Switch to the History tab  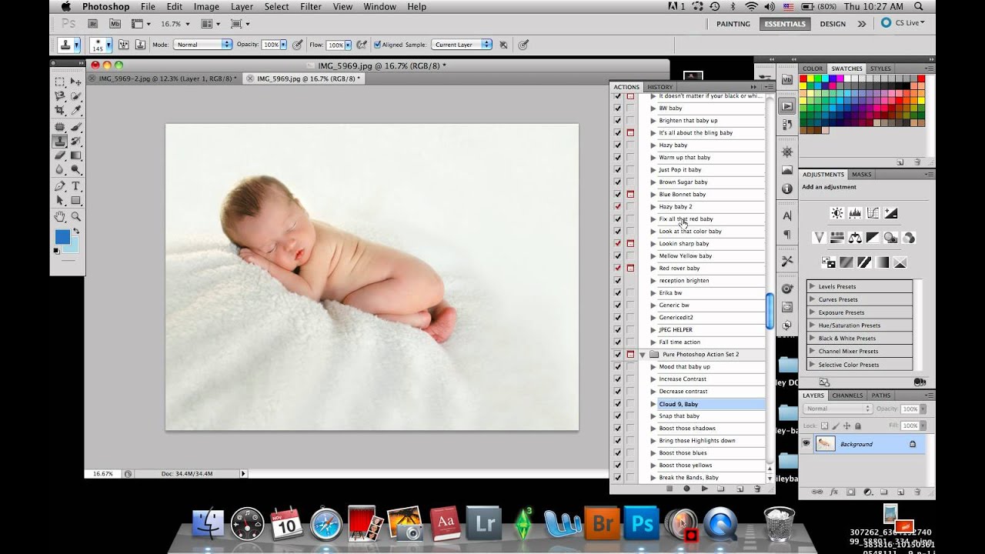point(659,87)
